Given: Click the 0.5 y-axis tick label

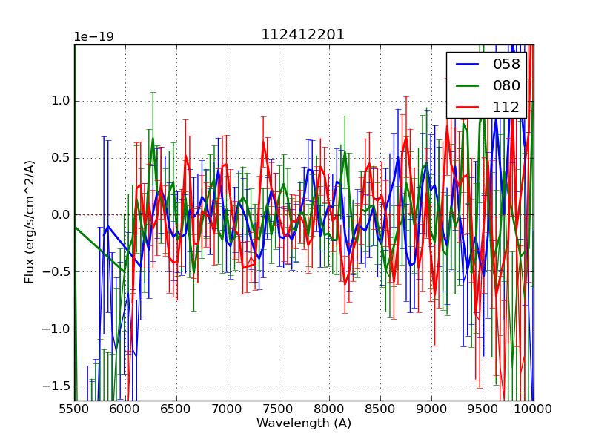Looking at the screenshot, I should (x=60, y=158).
